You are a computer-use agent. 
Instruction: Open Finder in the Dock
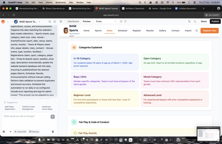(39, 140)
